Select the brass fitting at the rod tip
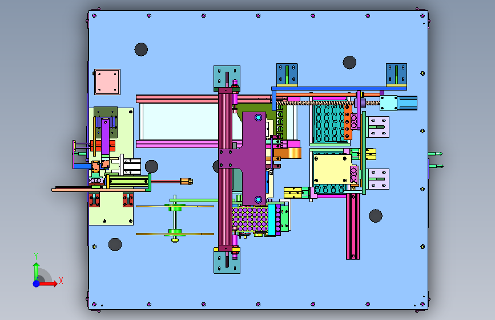 click(186, 182)
